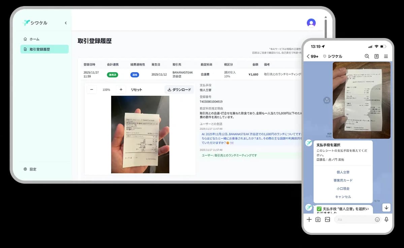404x248 pixels.
Task: Download the receipt with ダウンロード button
Action: 179,90
